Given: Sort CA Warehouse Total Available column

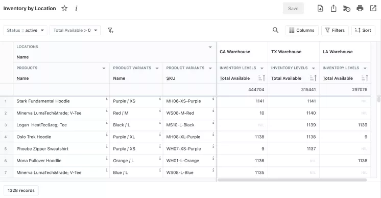Looking at the screenshot, I should tap(261, 78).
